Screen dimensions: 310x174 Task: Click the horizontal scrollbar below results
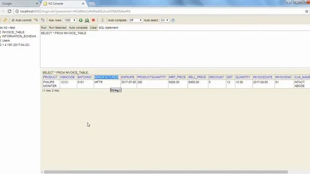[166, 172]
